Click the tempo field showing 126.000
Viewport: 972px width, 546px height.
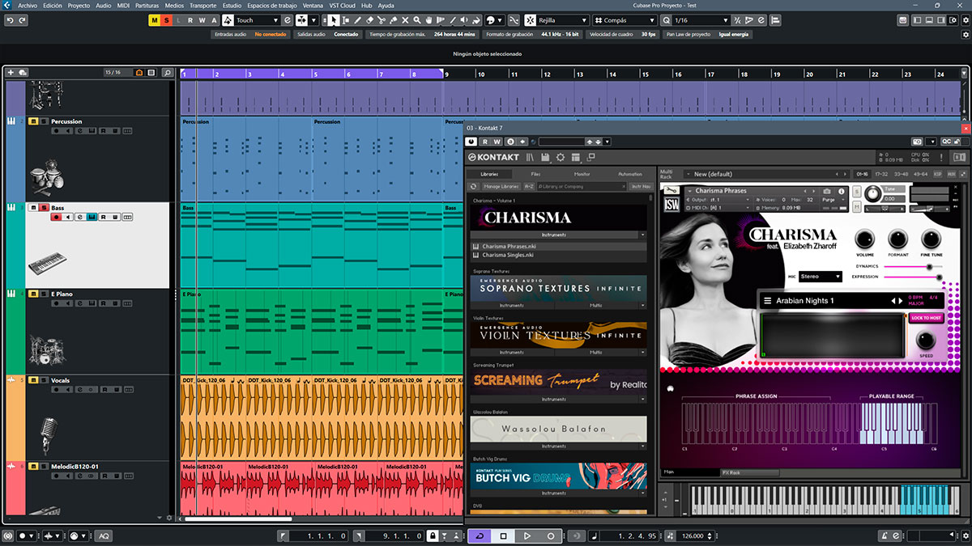[x=693, y=535]
